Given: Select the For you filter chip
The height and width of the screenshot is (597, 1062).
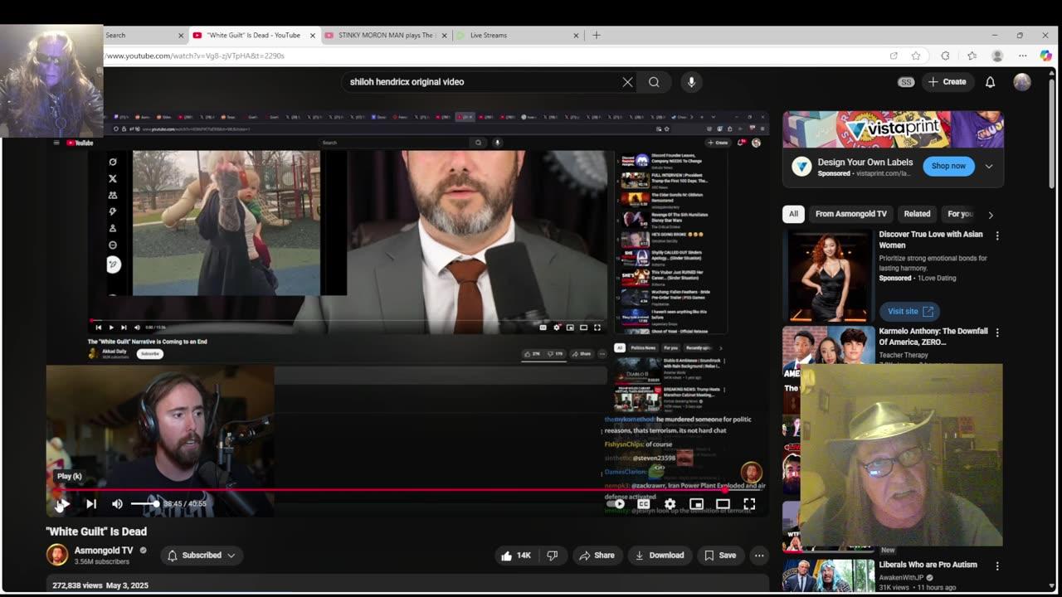Looking at the screenshot, I should click(959, 214).
